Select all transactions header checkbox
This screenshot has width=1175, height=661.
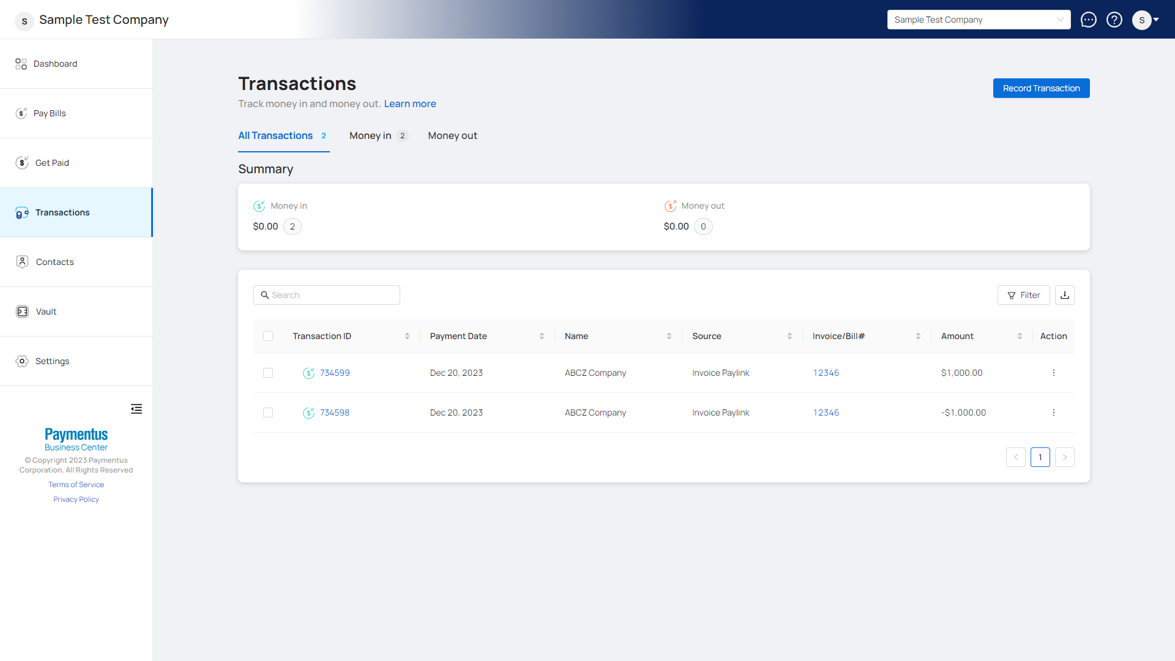tap(268, 336)
